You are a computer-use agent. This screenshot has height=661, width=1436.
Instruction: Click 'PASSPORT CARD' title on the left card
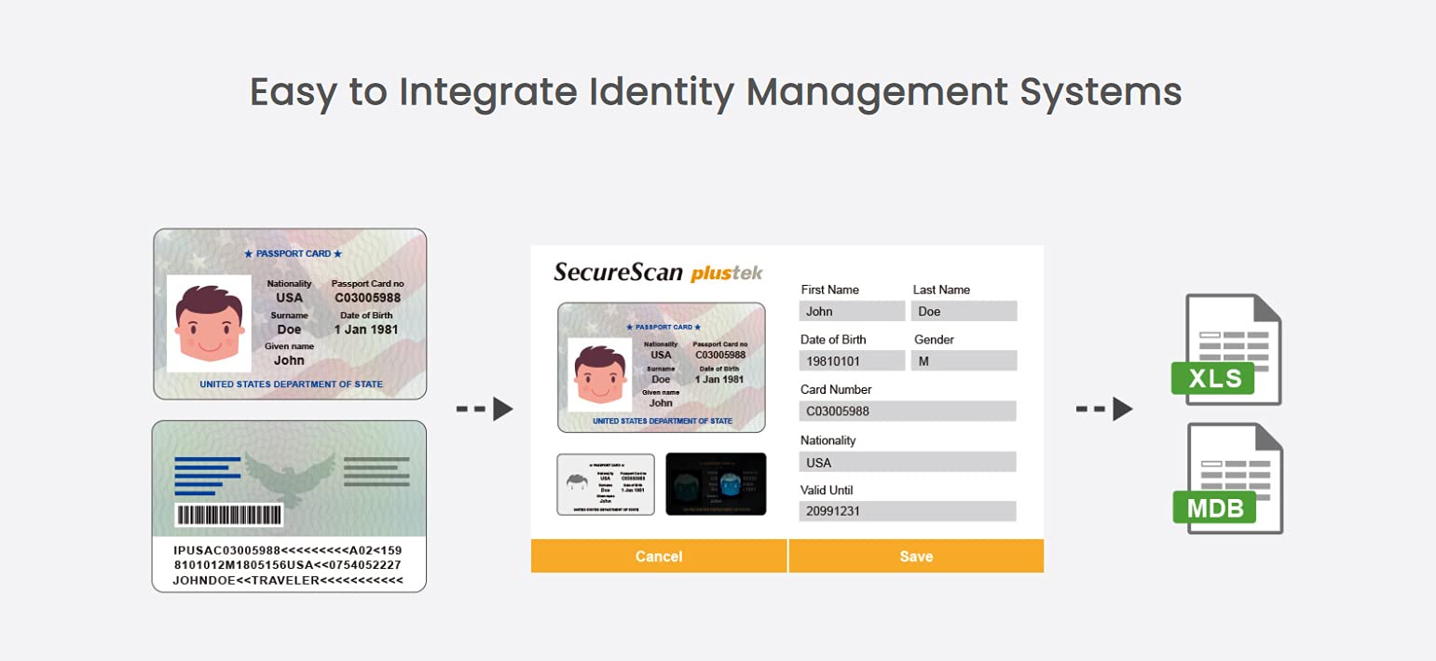(x=293, y=253)
